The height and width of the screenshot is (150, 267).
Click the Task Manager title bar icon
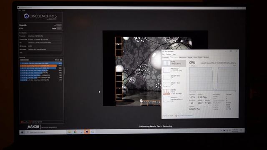click(164, 51)
